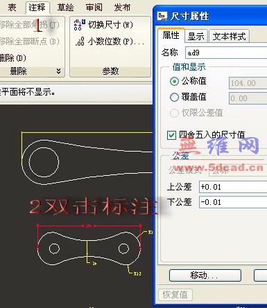Open the 公差模式 dropdown
This screenshot has height=308, width=267.
click(238, 171)
